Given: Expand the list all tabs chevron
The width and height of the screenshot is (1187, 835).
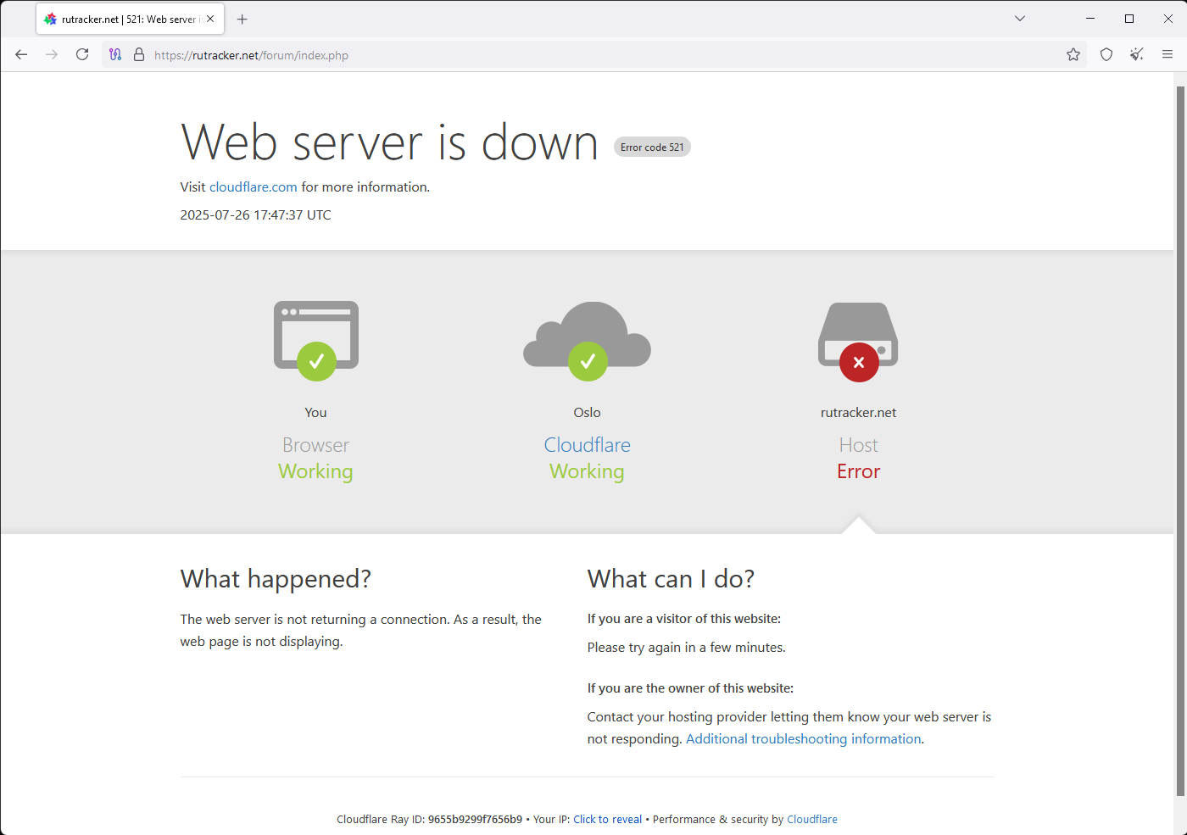Looking at the screenshot, I should coord(1020,19).
